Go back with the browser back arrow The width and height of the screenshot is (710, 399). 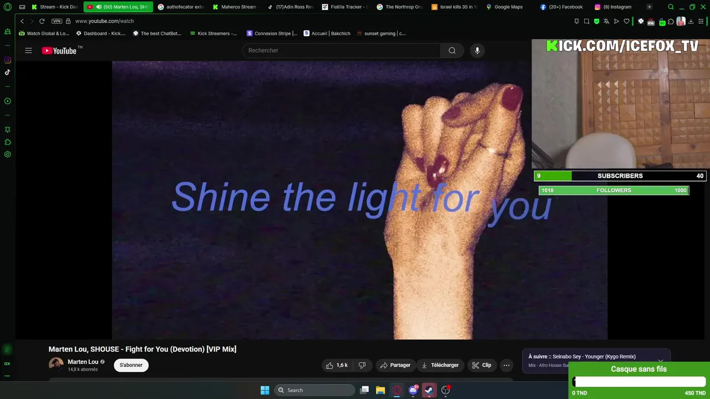[22, 21]
